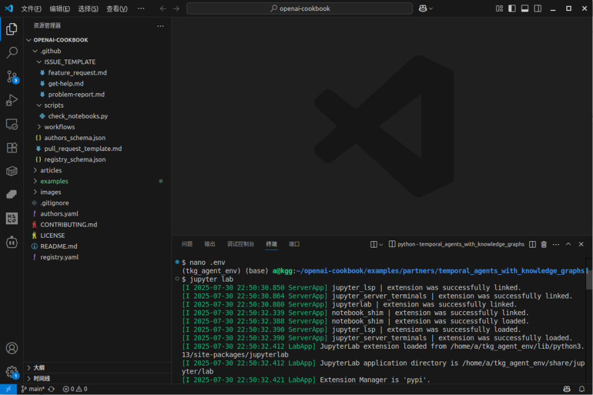Open the Explorer view in activity bar

coord(12,29)
